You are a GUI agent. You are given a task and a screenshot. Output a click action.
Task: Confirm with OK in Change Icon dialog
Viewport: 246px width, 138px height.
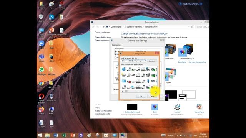pos(141,96)
